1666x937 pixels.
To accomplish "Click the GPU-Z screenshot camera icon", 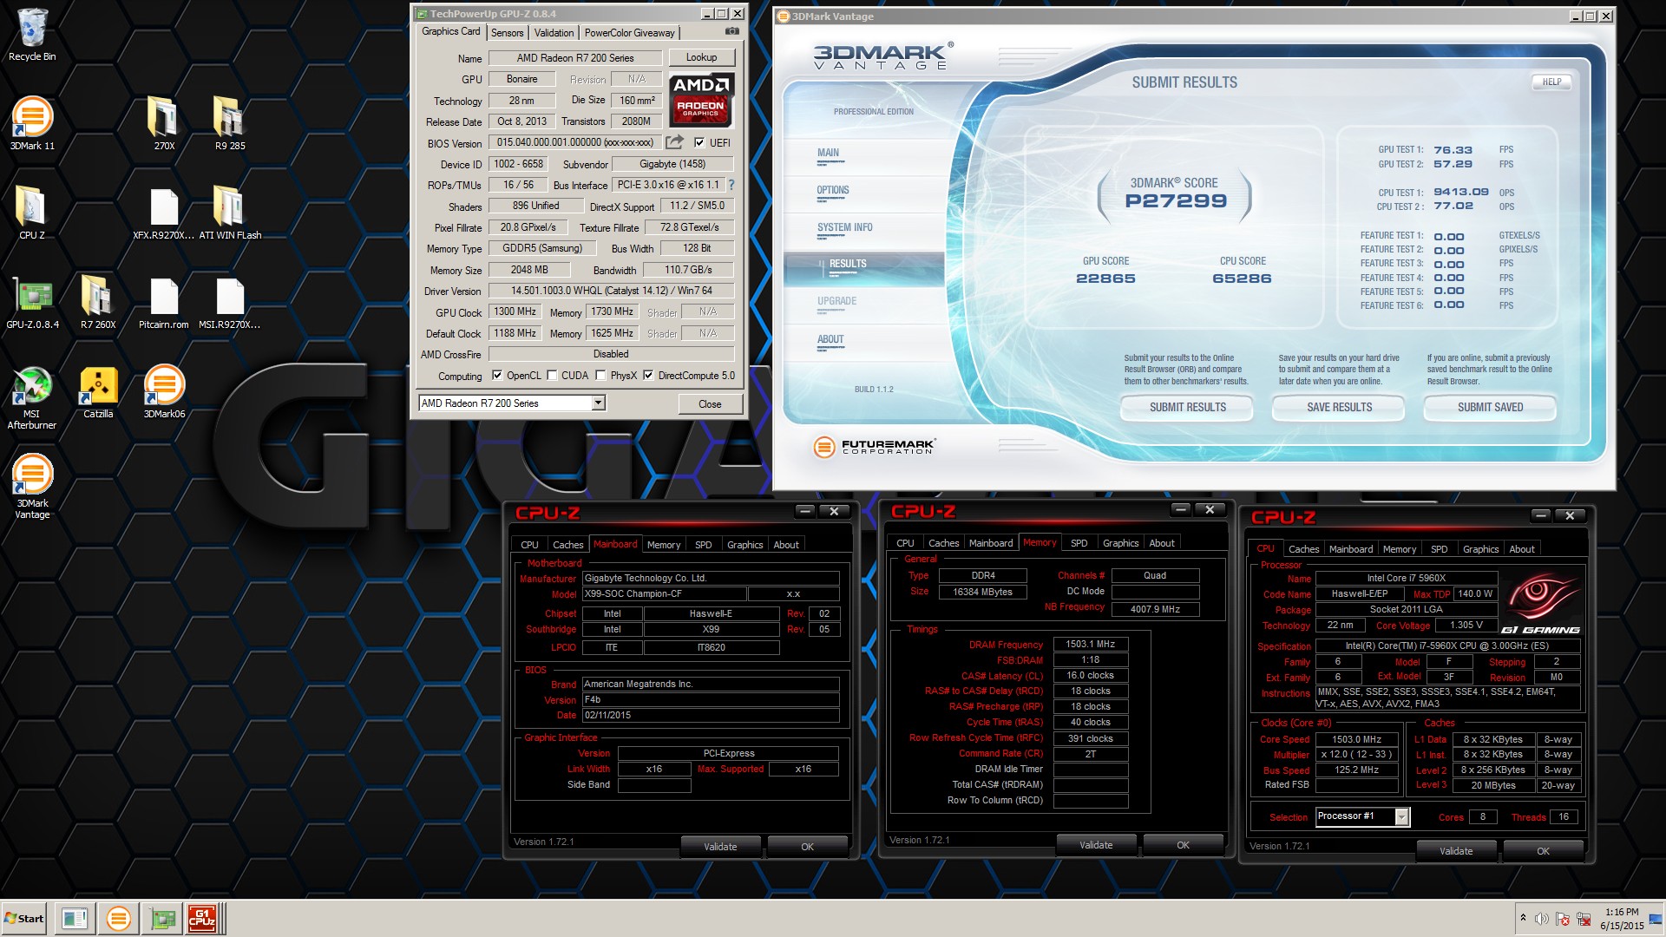I will pos(732,31).
